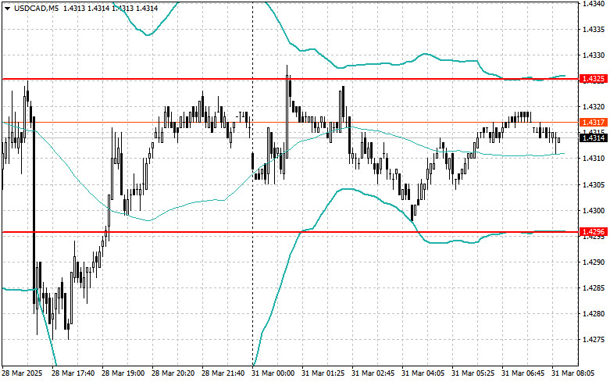
Task: Click the 28 Mar 21:40 time label
Action: click(223, 373)
